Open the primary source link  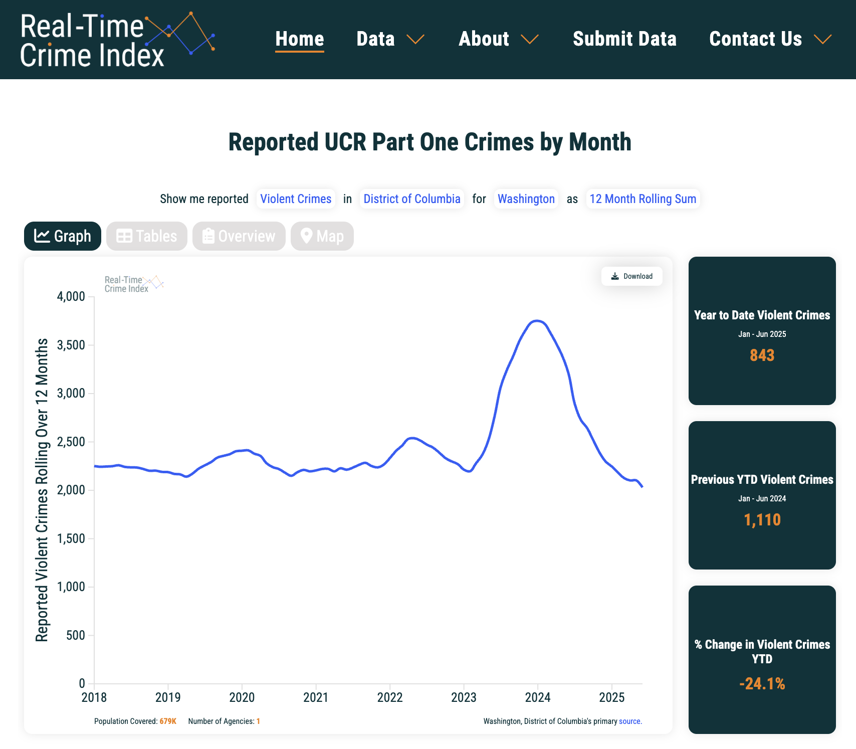click(x=630, y=721)
